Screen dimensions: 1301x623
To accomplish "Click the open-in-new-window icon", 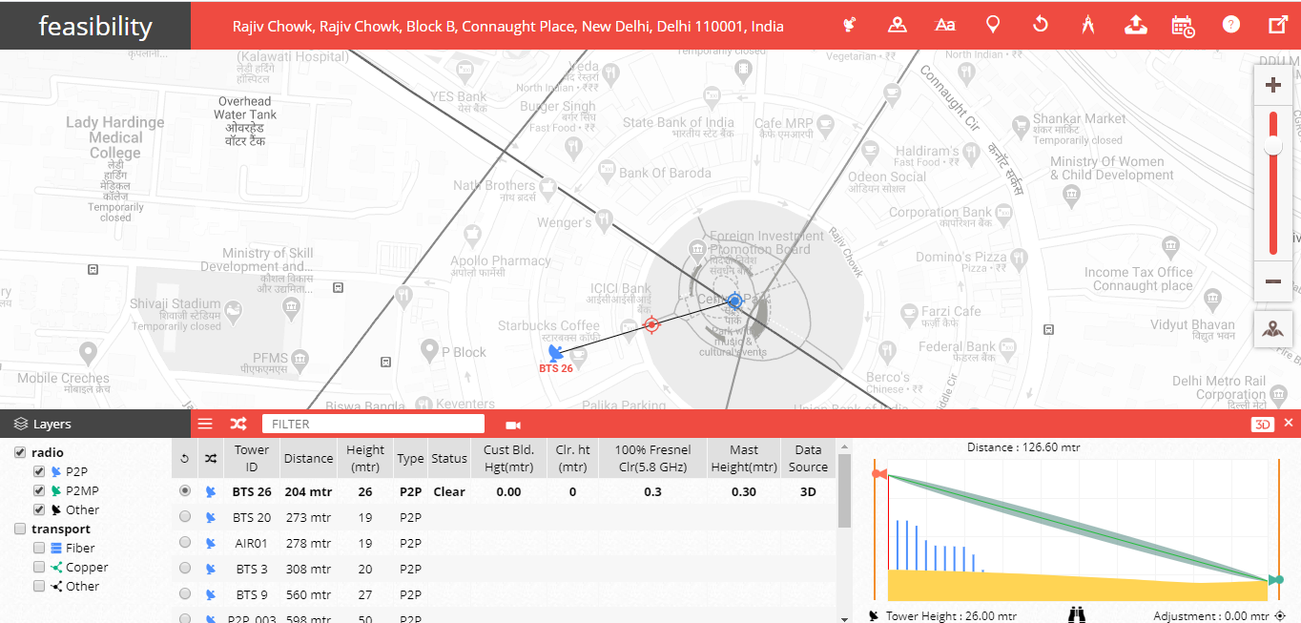I will click(1278, 25).
